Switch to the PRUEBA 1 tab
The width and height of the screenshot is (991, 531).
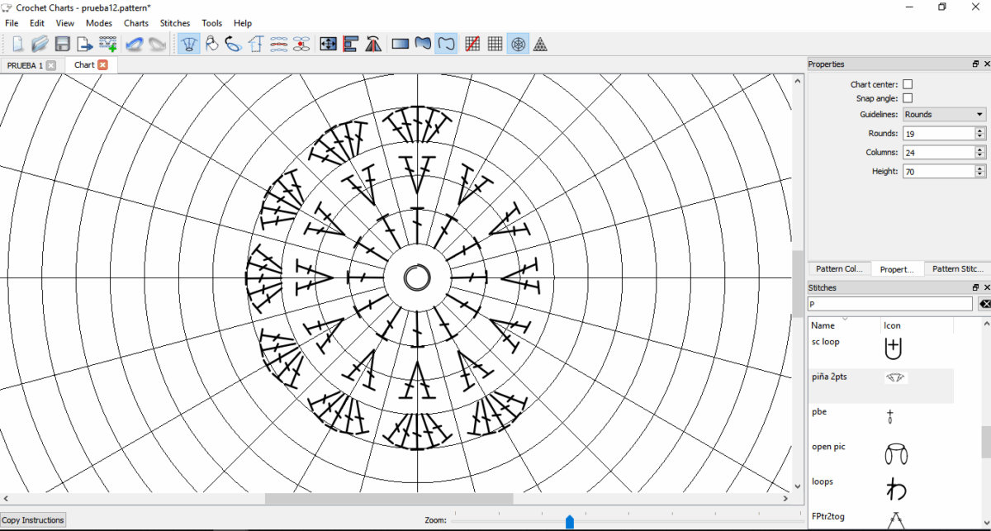25,65
